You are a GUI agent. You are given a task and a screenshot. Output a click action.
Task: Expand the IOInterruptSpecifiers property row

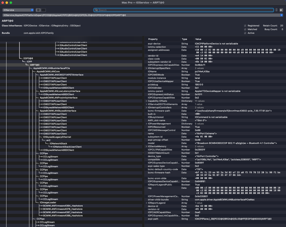coord(146,68)
